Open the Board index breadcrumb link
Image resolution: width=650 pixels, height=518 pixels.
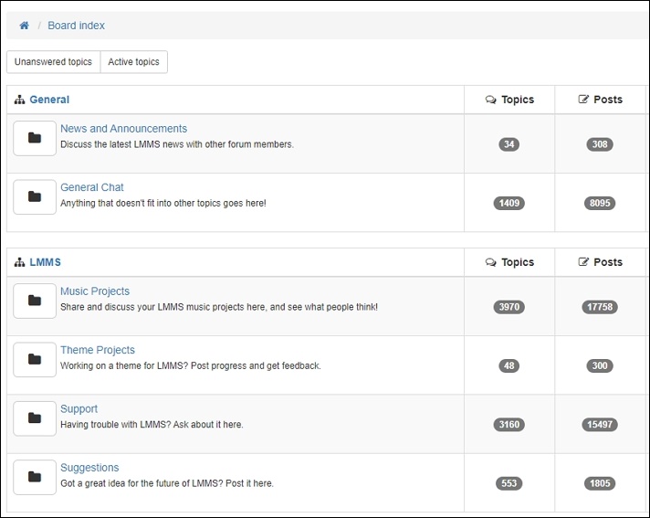tap(77, 26)
